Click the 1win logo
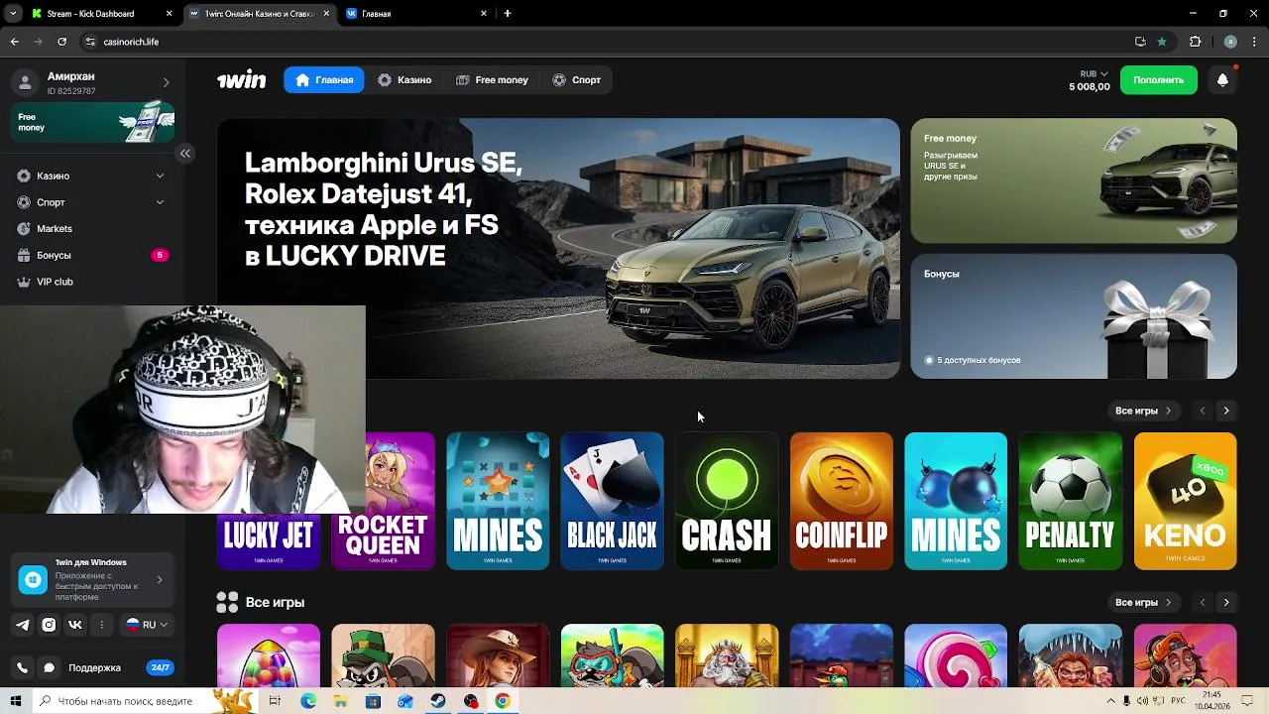 pyautogui.click(x=242, y=80)
